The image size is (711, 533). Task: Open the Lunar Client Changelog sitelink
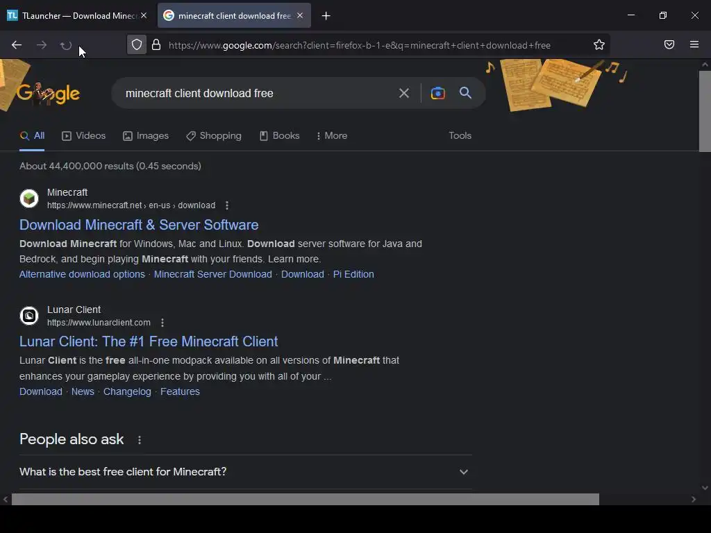[x=127, y=391]
